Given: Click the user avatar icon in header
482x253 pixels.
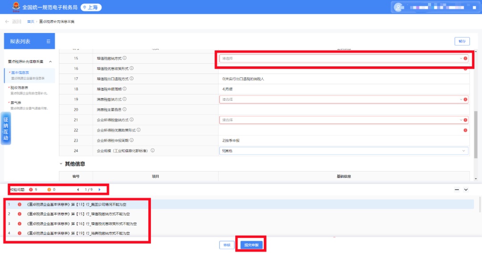Looking at the screenshot, I should pyautogui.click(x=399, y=7).
